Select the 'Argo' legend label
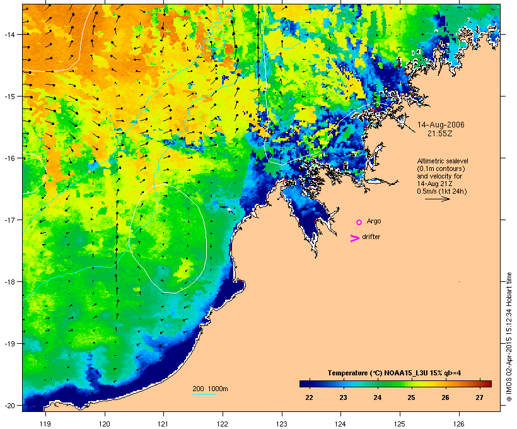The height and width of the screenshot is (429, 517). click(374, 221)
